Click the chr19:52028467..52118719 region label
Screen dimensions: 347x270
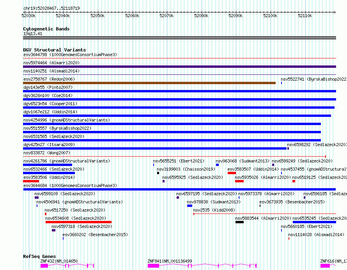51,9
